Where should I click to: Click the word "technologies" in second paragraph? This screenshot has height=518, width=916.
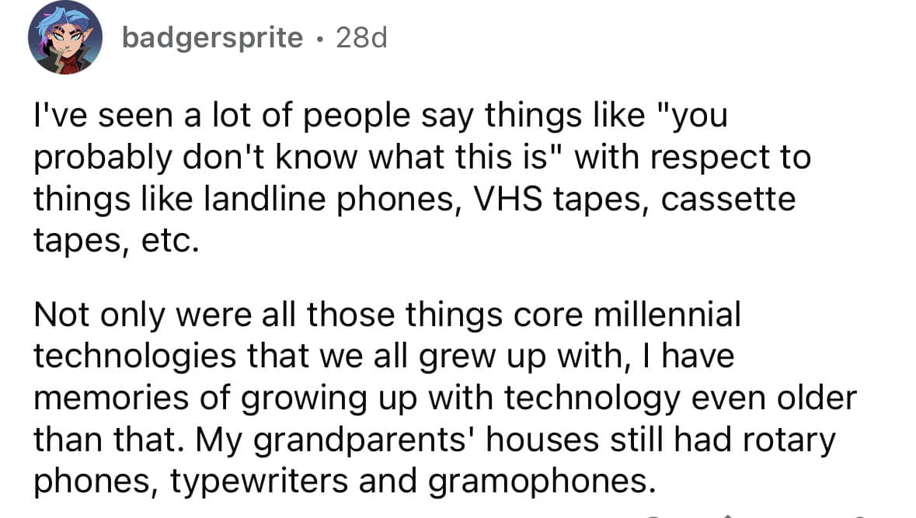coord(134,356)
